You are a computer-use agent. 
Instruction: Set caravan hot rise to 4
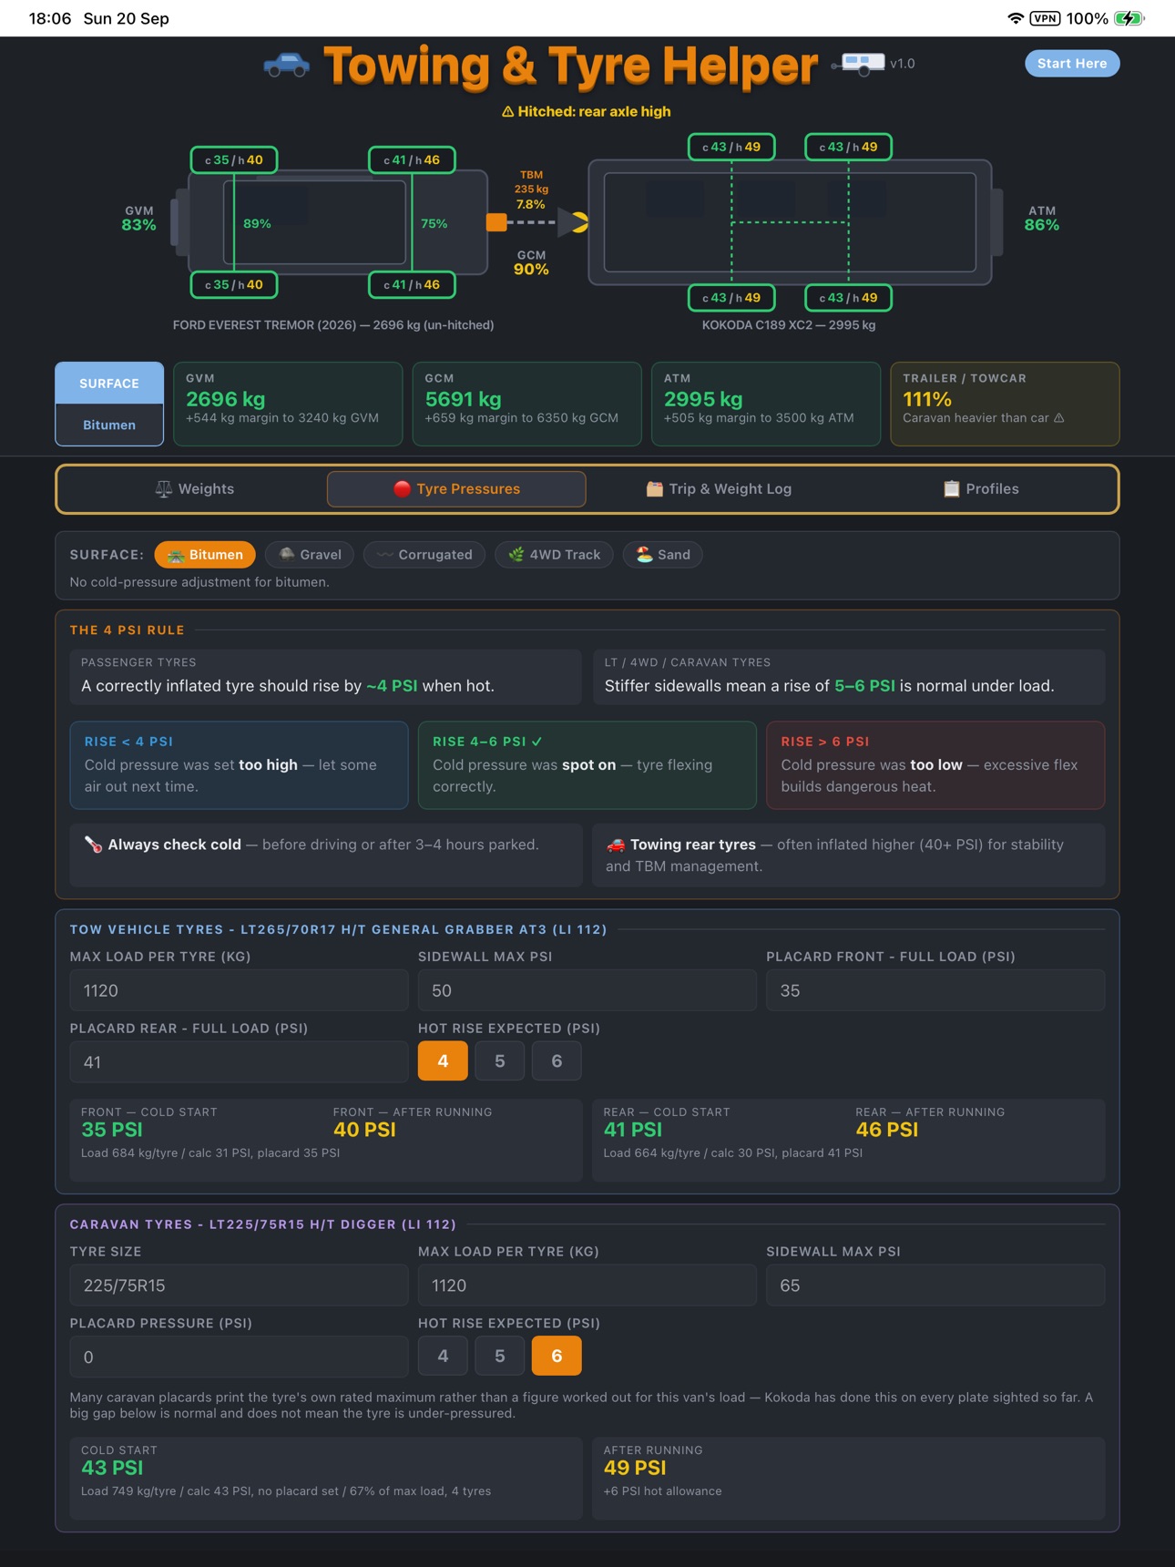(x=443, y=1357)
